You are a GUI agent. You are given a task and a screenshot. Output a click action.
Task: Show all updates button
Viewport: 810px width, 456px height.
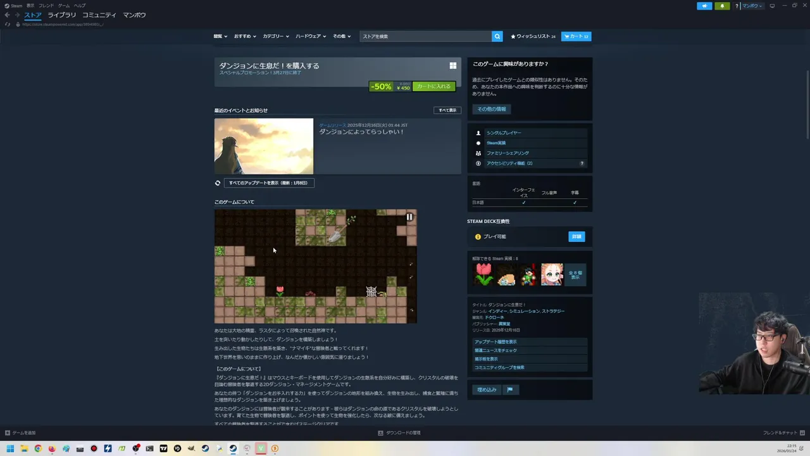[x=269, y=183]
